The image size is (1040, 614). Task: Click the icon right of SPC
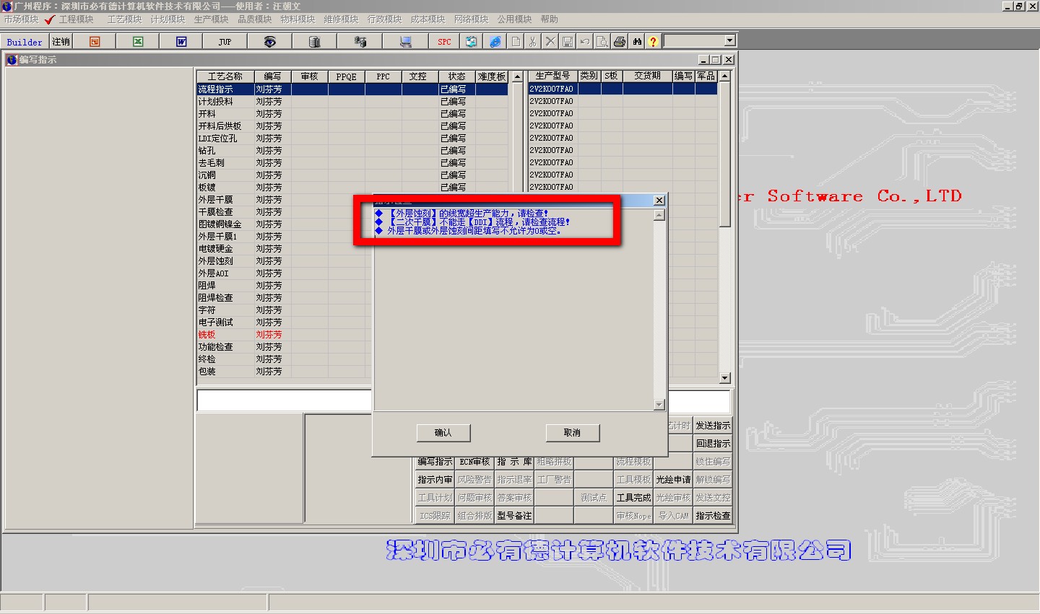click(471, 42)
